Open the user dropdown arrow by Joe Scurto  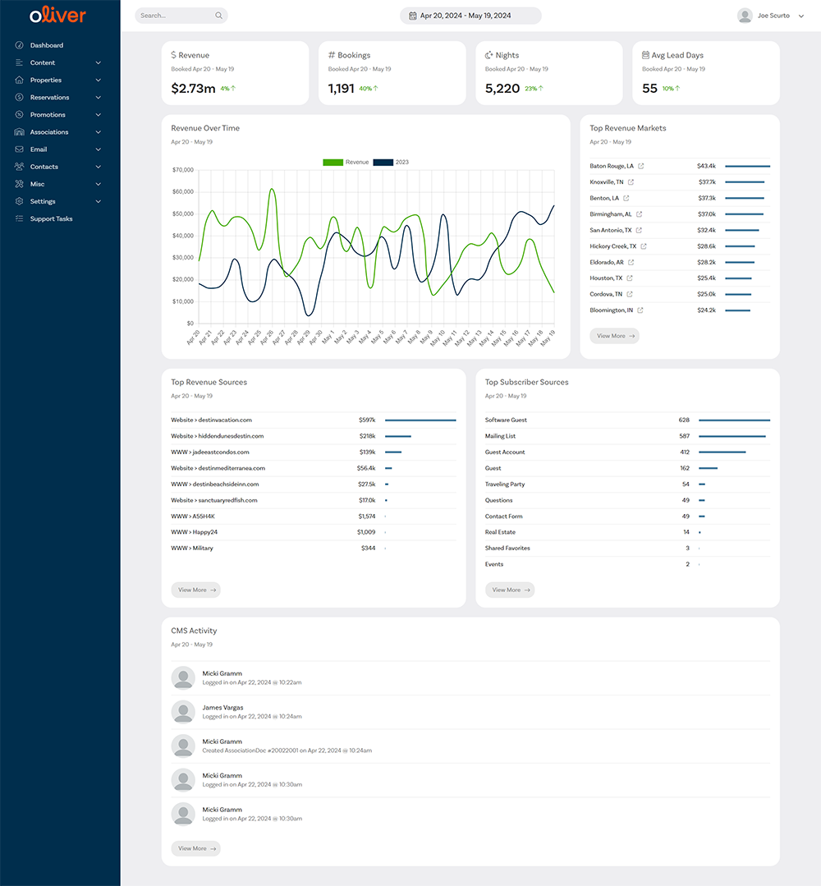point(800,16)
